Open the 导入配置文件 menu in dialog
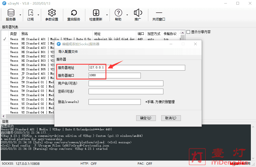 [68, 52]
